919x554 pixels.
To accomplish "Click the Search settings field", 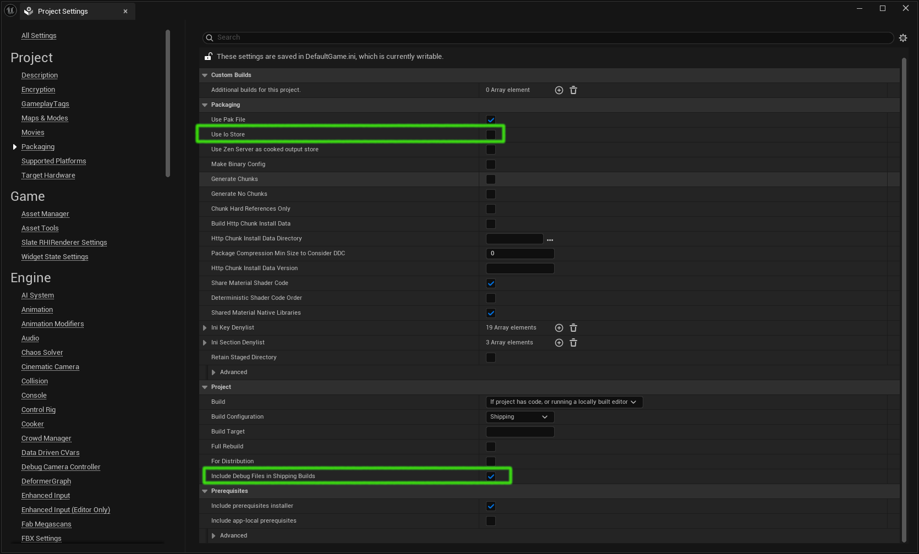I will (x=548, y=37).
